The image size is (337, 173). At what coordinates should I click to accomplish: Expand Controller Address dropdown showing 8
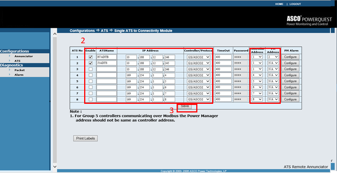click(x=257, y=99)
